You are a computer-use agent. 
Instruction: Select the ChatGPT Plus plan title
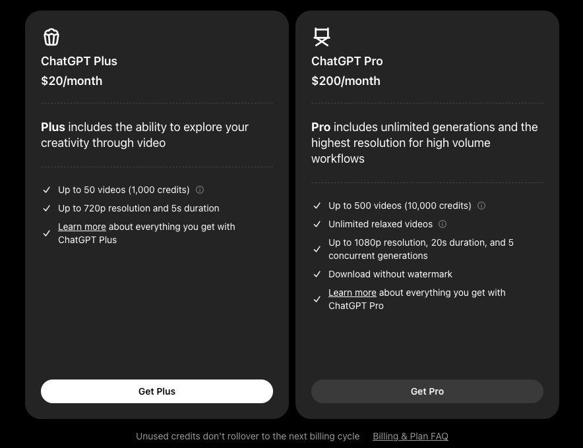[79, 61]
